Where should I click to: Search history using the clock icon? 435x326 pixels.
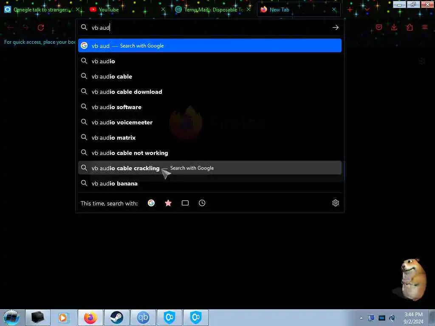[202, 203]
